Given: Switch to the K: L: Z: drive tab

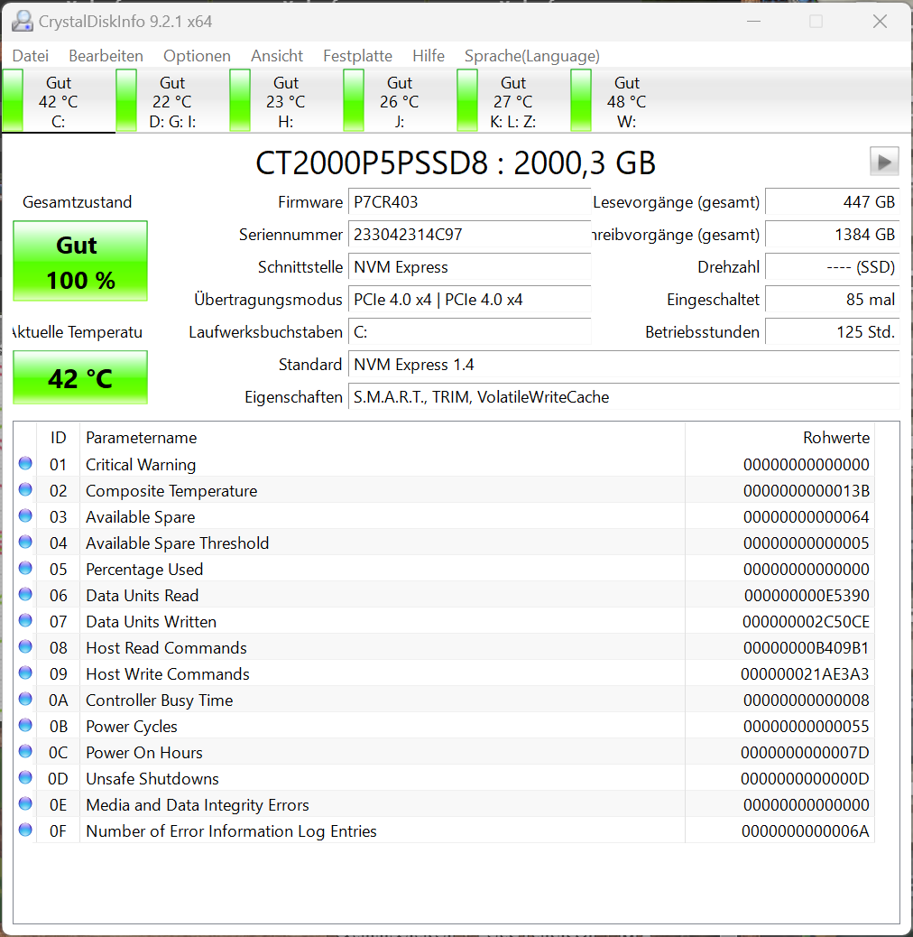Looking at the screenshot, I should [513, 101].
